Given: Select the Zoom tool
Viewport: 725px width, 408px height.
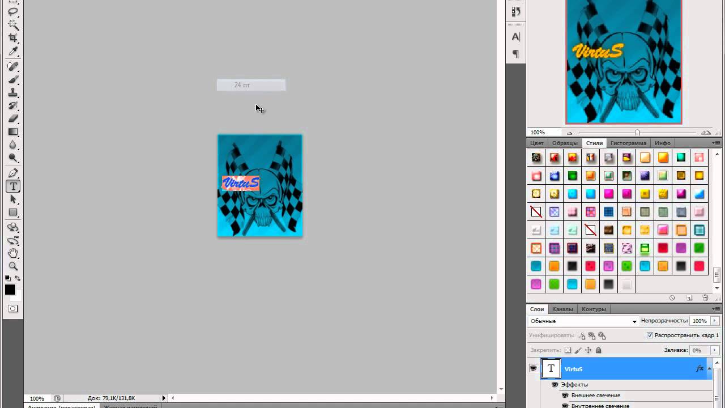Looking at the screenshot, I should point(13,266).
